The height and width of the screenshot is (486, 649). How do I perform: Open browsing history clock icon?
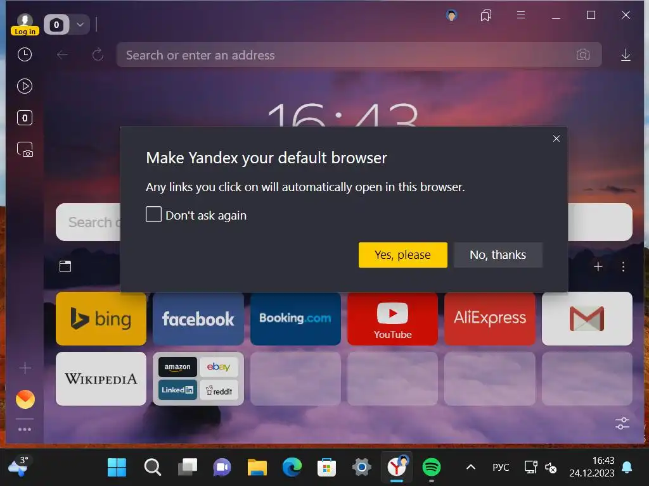click(25, 54)
